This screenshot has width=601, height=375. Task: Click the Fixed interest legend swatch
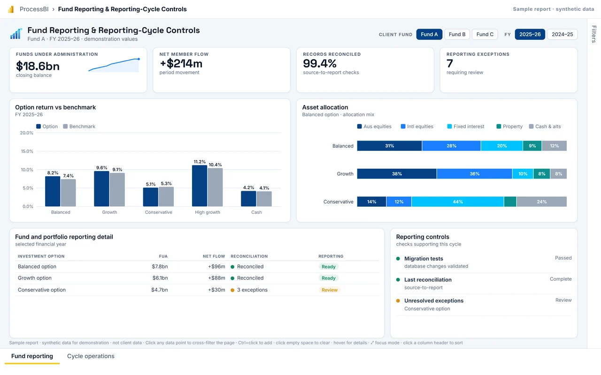[449, 127]
